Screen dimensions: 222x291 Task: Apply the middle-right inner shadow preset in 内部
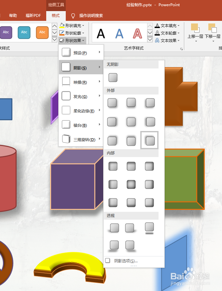click(x=149, y=184)
